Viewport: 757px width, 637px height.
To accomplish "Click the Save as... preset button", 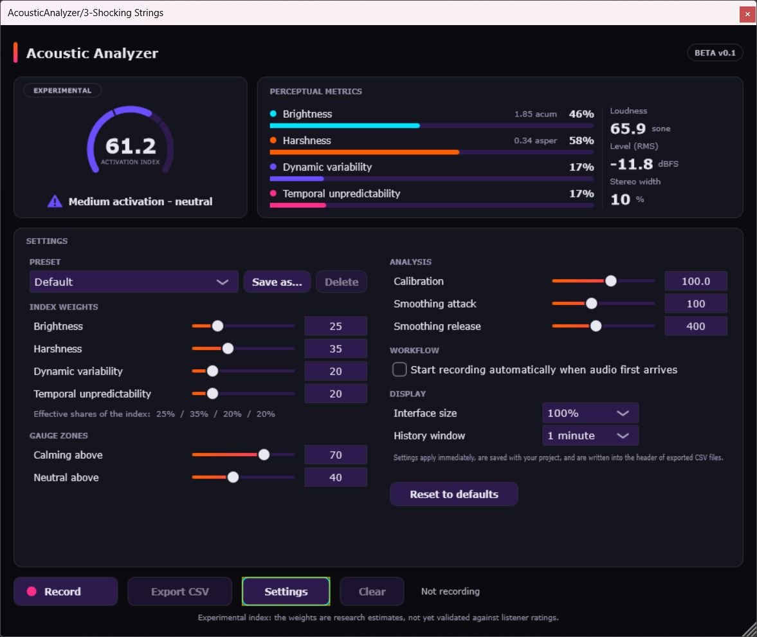I will pyautogui.click(x=277, y=282).
